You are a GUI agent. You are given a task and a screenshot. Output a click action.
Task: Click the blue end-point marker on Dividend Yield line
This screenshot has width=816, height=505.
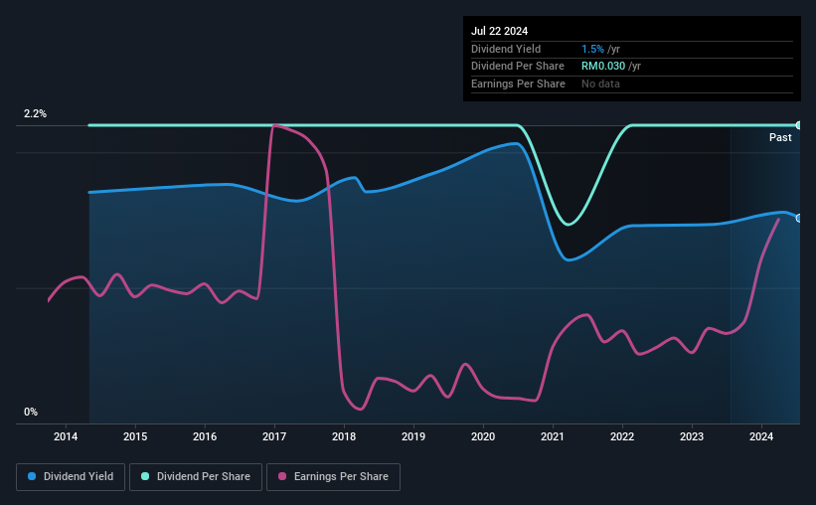coord(798,218)
